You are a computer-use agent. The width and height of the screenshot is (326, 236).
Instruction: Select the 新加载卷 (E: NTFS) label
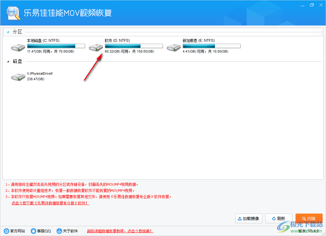click(199, 41)
